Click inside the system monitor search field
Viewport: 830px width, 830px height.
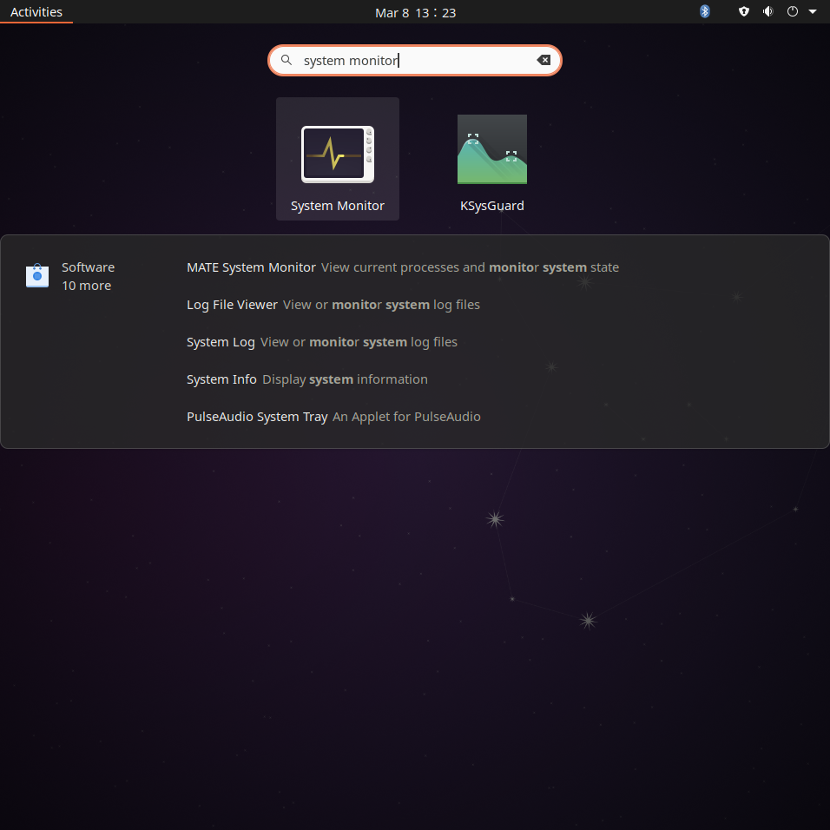click(x=415, y=61)
